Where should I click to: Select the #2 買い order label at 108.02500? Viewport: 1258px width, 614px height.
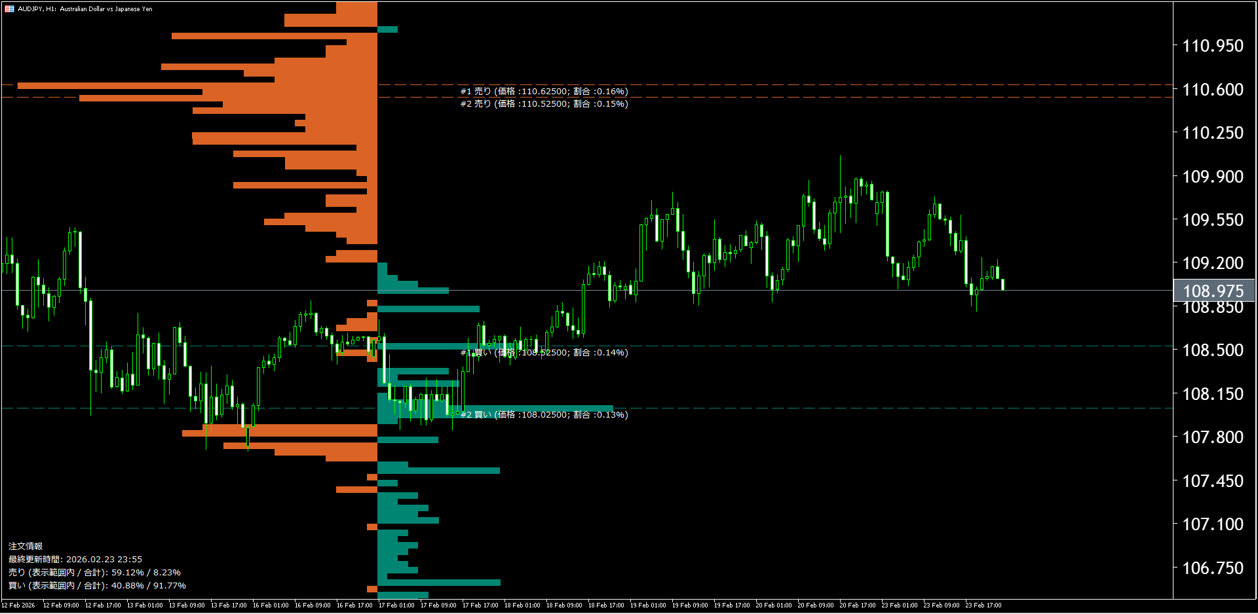coord(544,415)
